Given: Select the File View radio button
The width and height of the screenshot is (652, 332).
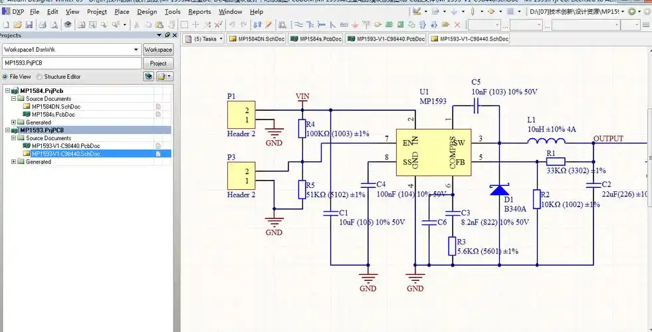Looking at the screenshot, I should pyautogui.click(x=5, y=76).
